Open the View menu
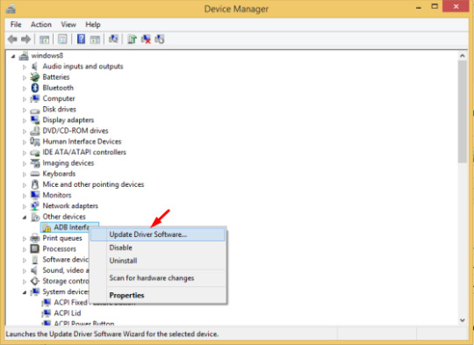 click(x=68, y=25)
